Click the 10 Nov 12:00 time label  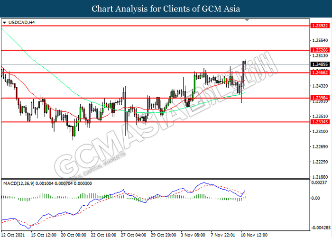(254, 235)
